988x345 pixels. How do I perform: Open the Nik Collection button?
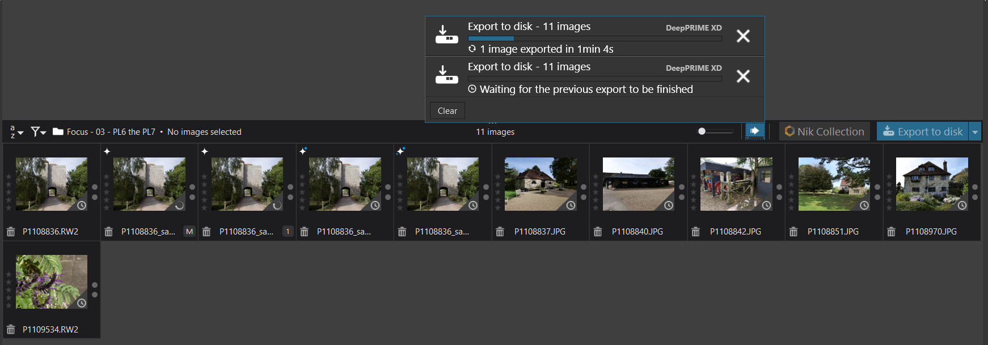click(825, 131)
